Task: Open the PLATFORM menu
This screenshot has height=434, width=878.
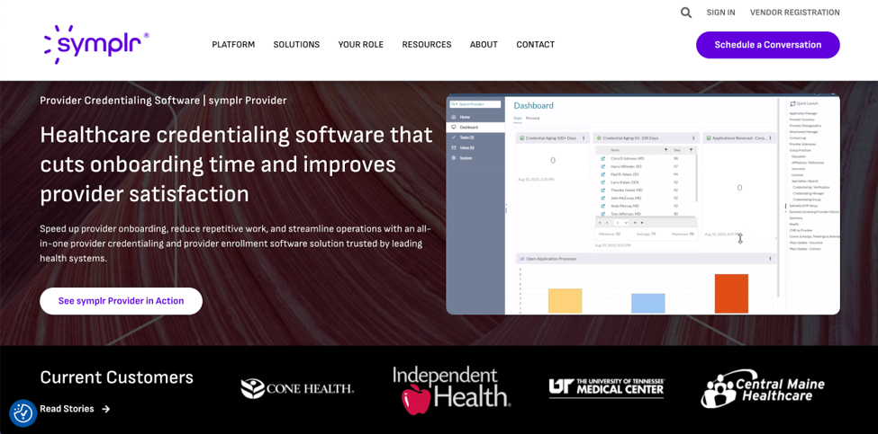Action: tap(233, 45)
